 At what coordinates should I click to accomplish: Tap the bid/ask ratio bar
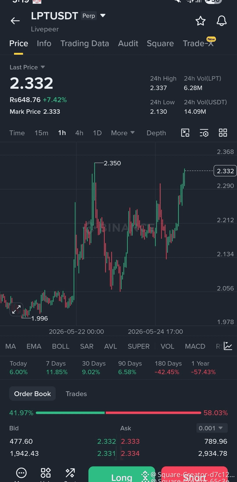118,413
